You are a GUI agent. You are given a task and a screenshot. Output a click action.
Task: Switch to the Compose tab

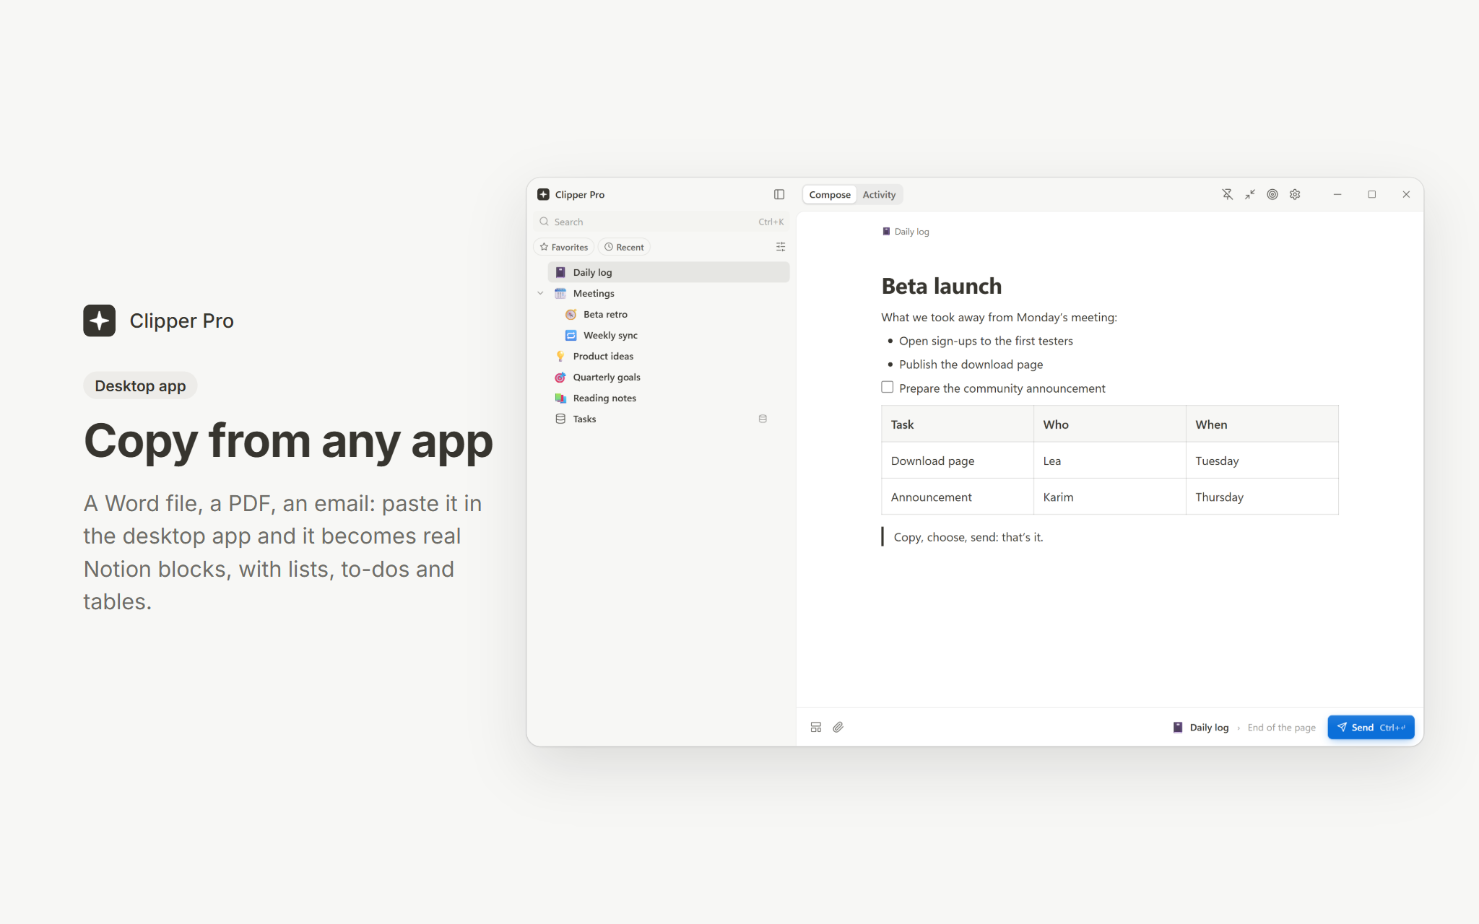pos(830,194)
